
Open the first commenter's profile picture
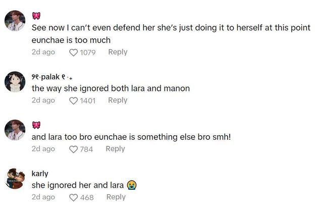coord(15,21)
